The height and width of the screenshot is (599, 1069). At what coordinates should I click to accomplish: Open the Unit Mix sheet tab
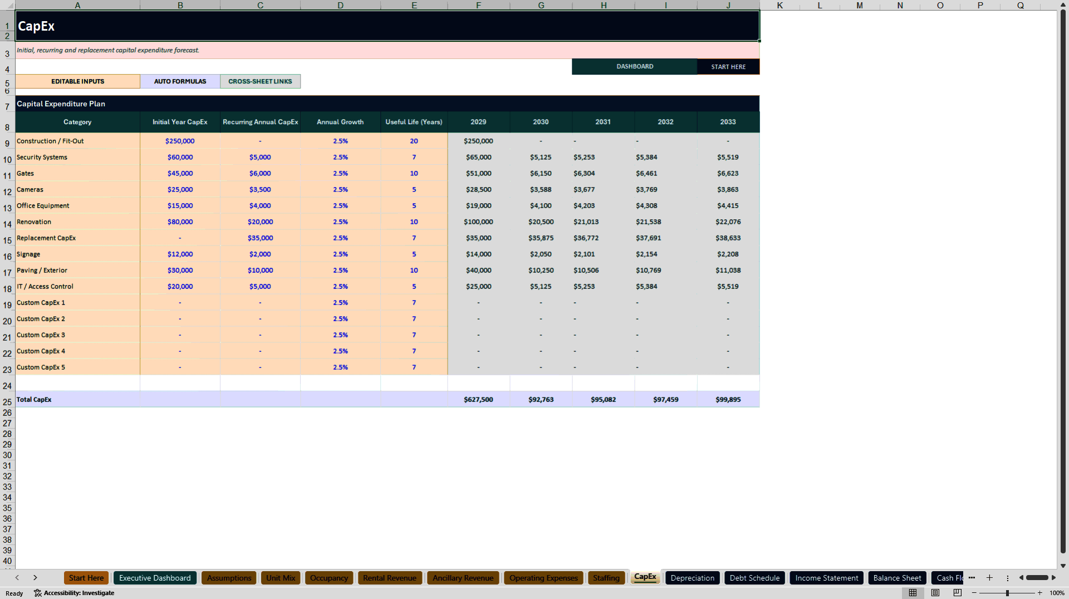281,578
